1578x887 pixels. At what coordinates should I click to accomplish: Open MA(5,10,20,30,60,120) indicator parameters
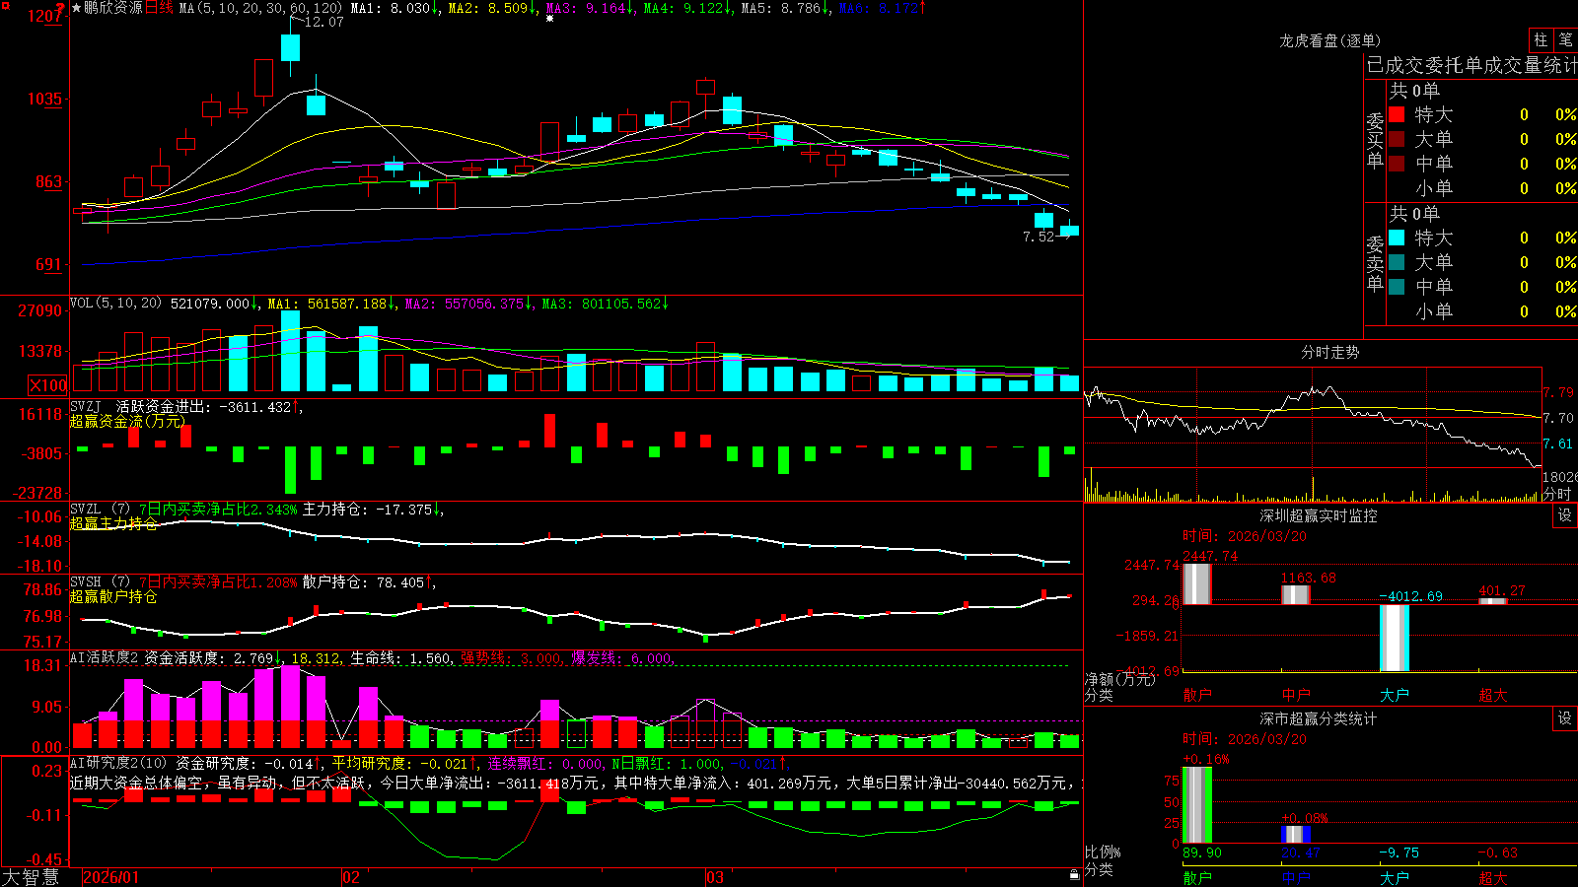tap(260, 8)
